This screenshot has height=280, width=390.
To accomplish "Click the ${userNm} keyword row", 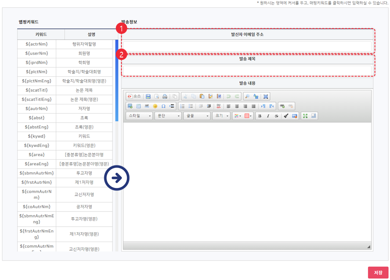I will [37, 53].
